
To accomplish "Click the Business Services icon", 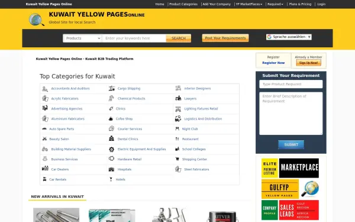I will (45, 159).
